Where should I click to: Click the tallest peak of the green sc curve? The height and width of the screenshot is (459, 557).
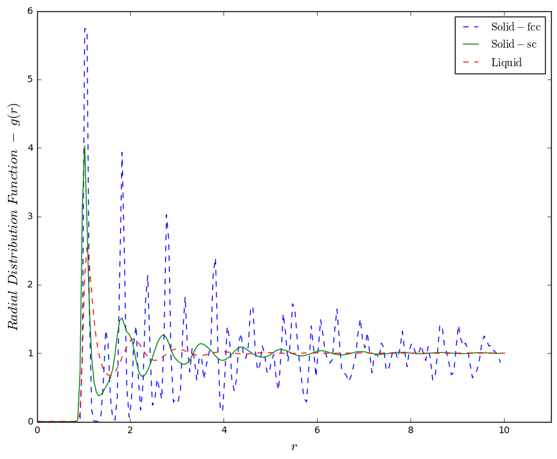tap(85, 147)
